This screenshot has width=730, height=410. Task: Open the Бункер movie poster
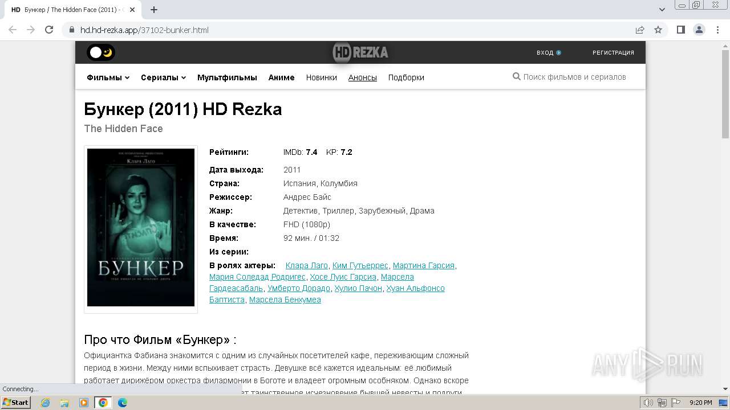point(141,228)
